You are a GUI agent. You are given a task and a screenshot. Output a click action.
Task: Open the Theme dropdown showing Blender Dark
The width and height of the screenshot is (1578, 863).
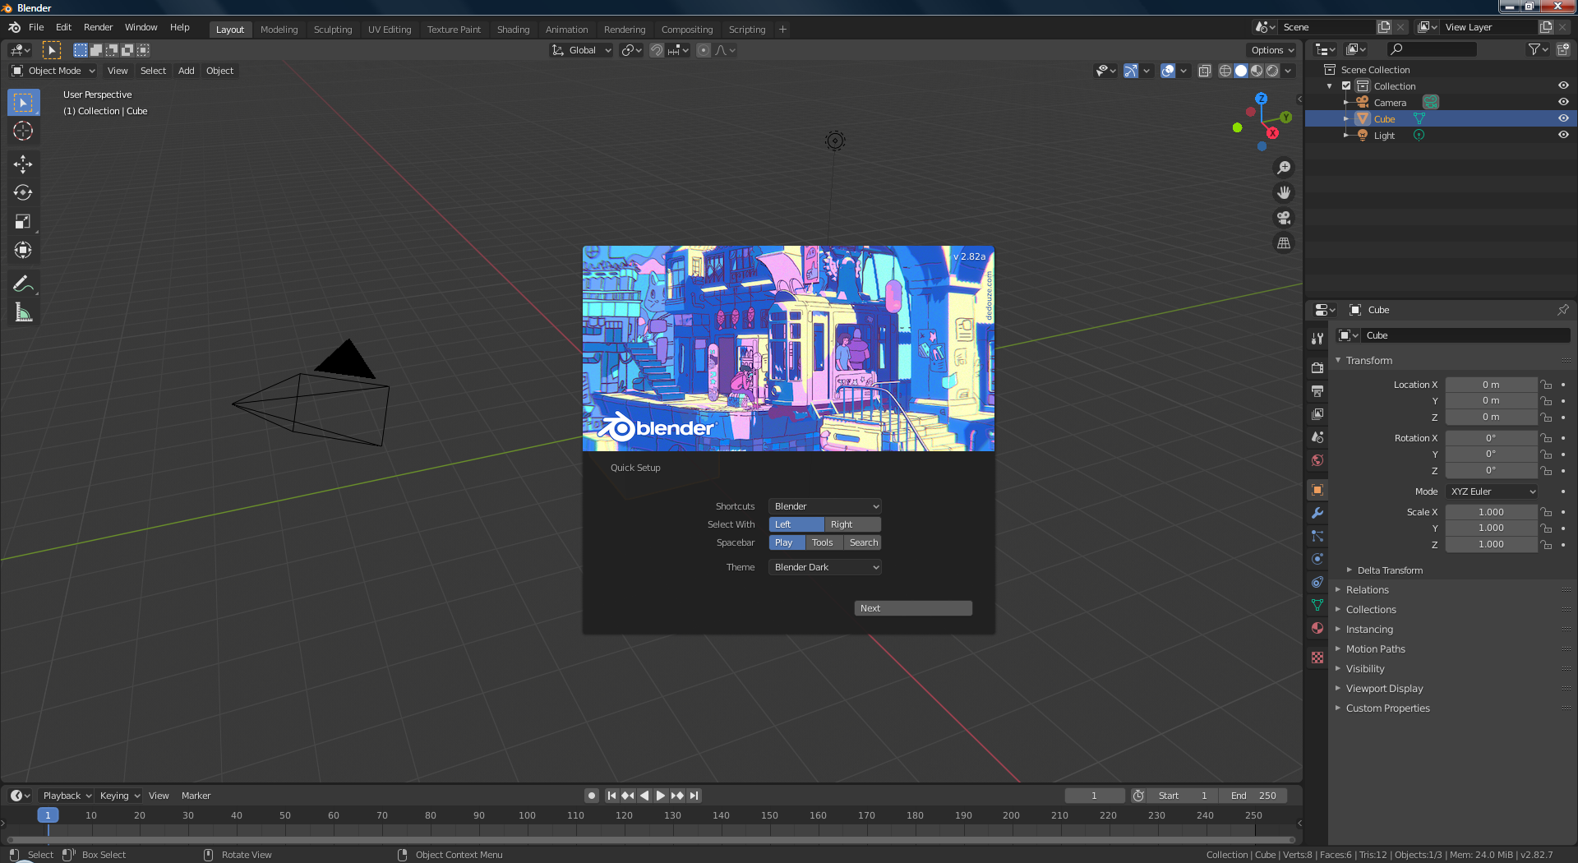[825, 567]
